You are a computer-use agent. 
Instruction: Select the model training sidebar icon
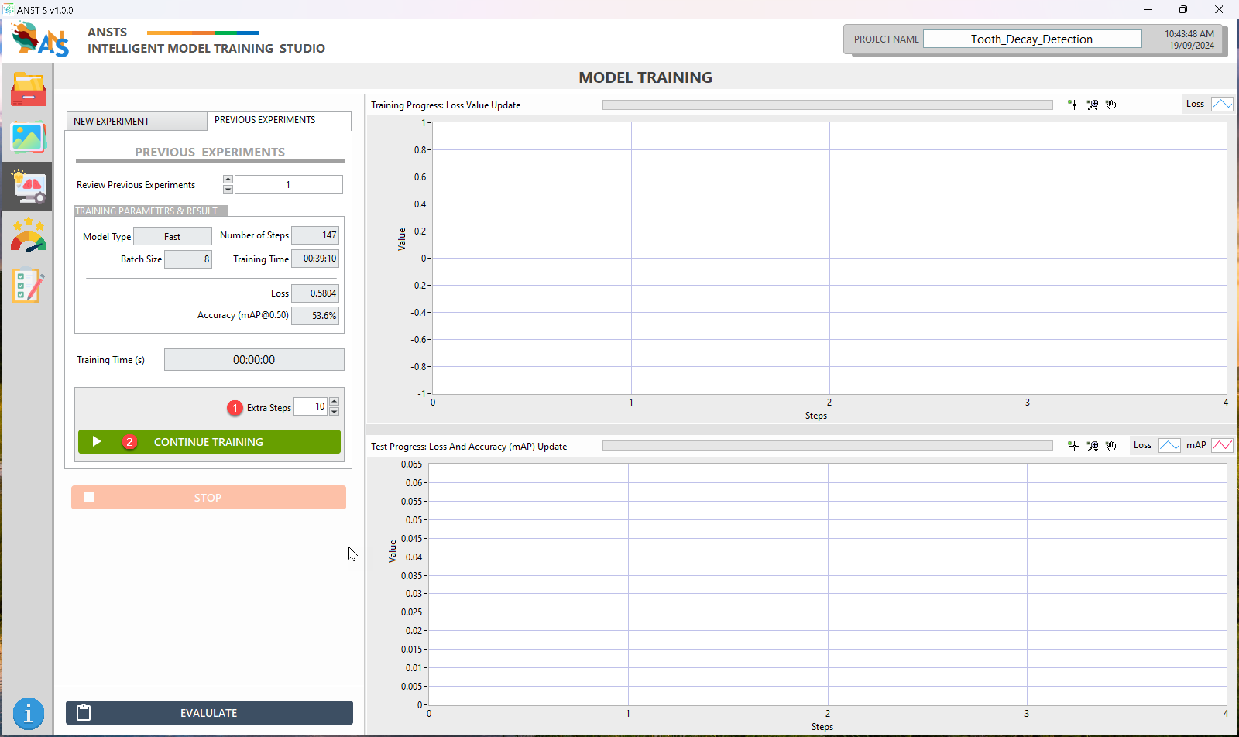coord(28,186)
